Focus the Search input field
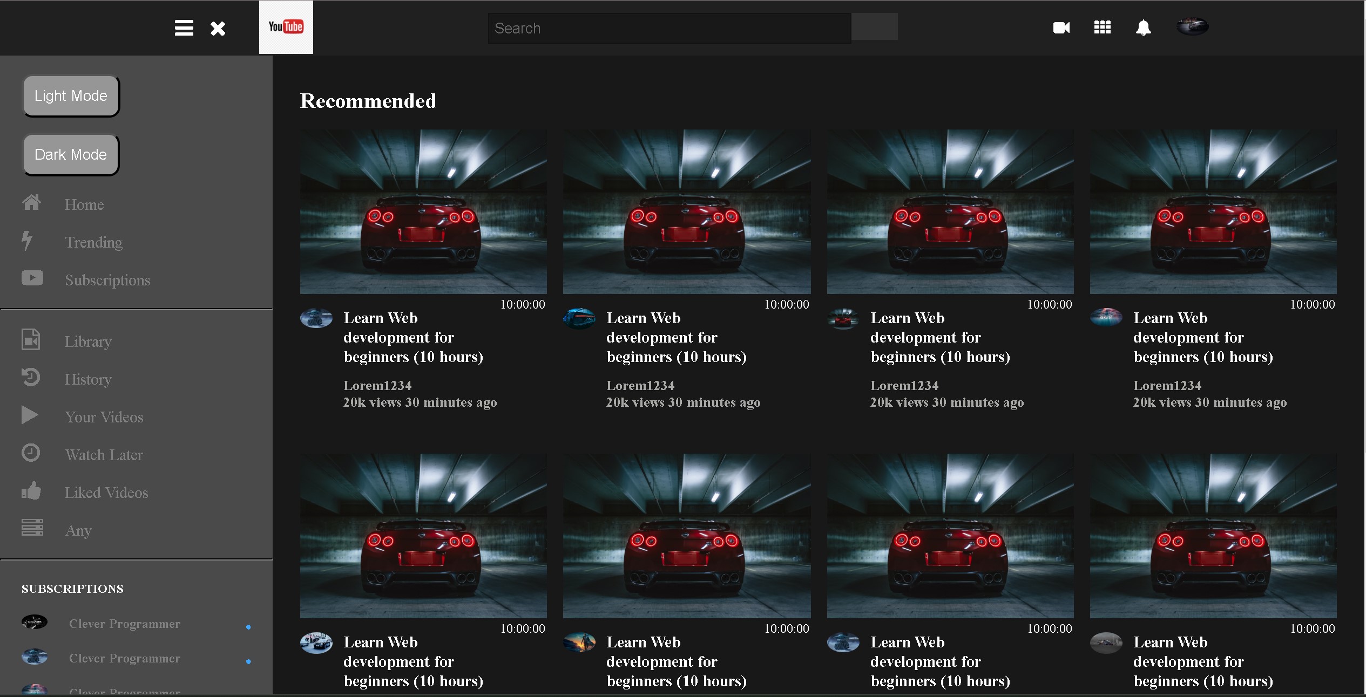Image resolution: width=1366 pixels, height=697 pixels. [670, 28]
